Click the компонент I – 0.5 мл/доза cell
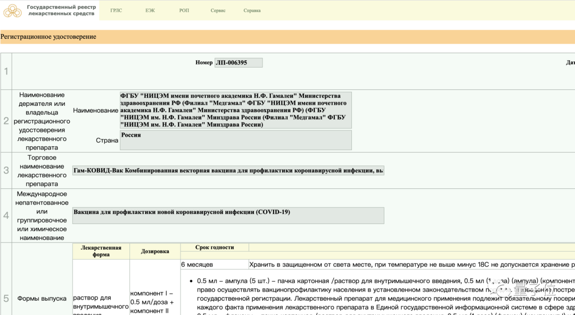Viewport: 575px width, 315px height. pyautogui.click(x=155, y=303)
